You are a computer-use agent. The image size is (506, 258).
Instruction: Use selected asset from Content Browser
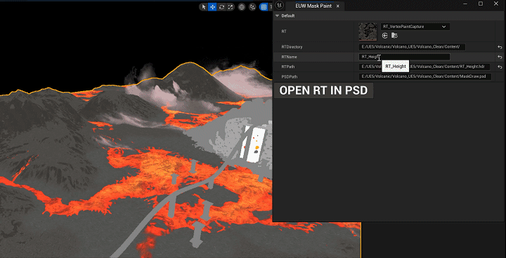[384, 36]
